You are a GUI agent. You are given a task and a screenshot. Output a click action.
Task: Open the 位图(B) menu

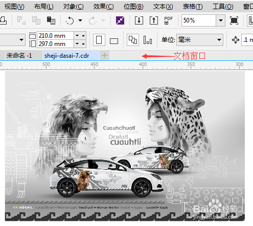[x=133, y=7]
